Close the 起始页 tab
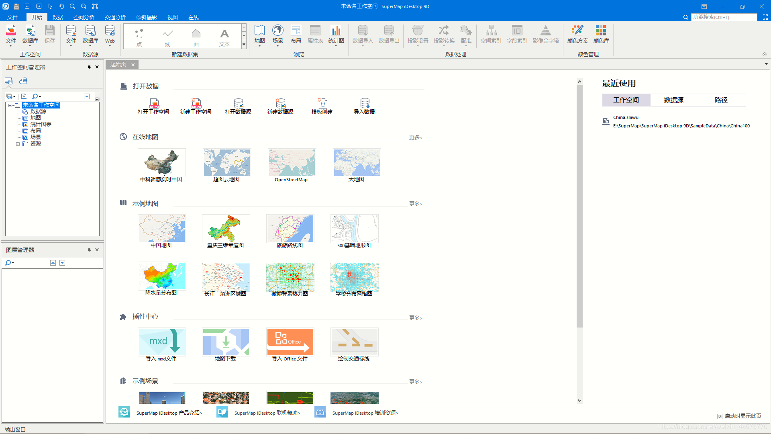 click(x=133, y=65)
